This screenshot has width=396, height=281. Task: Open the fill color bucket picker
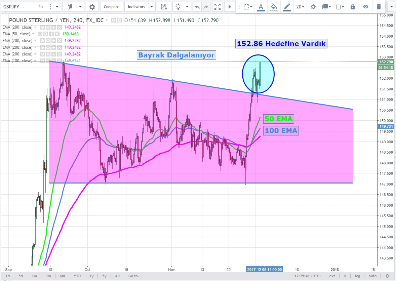click(x=274, y=7)
